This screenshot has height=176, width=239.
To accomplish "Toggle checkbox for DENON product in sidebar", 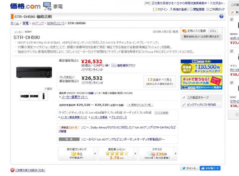I will (x=232, y=19).
